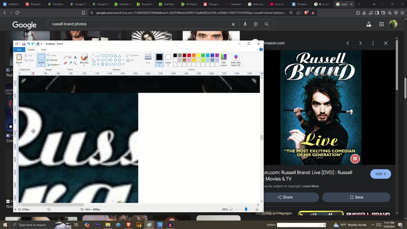Screen dimensions: 407x229
Task: Click the Crop button in Paint
Action: (x=51, y=55)
